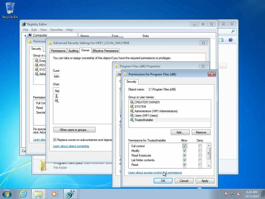
Task: Open Windows Media Player taskbar icon
Action: pyautogui.click(x=54, y=194)
